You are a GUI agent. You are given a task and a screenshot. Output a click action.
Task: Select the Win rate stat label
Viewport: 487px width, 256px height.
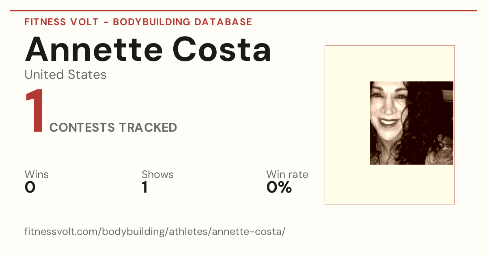(287, 175)
